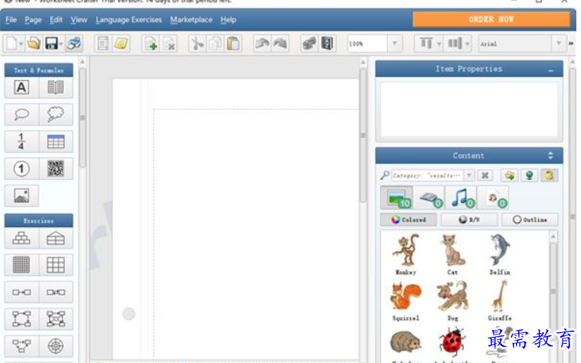
Task: Open the zoom percentage dropdown arrow
Action: (395, 44)
